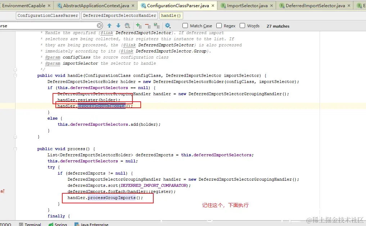Click the DeferredImportSelector interface file icon
The image size is (366, 226).
(x=282, y=6)
